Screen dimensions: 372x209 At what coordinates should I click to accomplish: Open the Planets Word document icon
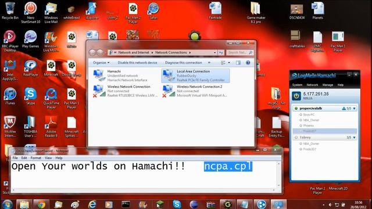tap(317, 10)
